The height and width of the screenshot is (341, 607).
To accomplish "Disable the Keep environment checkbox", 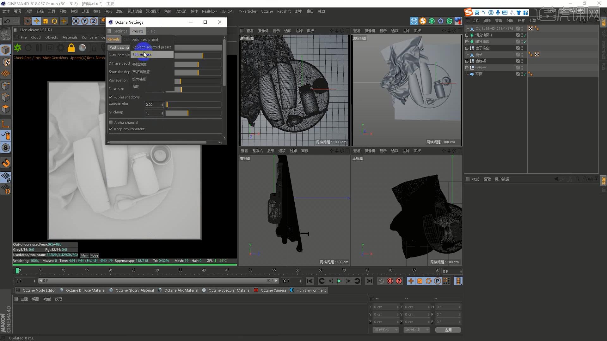I will click(x=111, y=129).
